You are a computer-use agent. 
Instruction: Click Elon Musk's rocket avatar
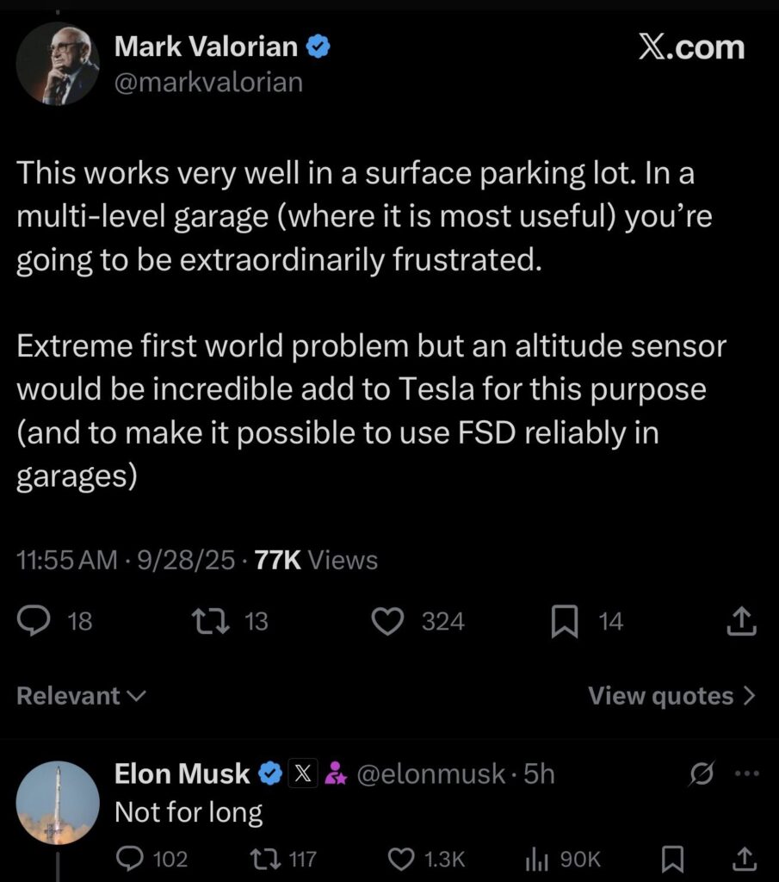click(x=57, y=802)
